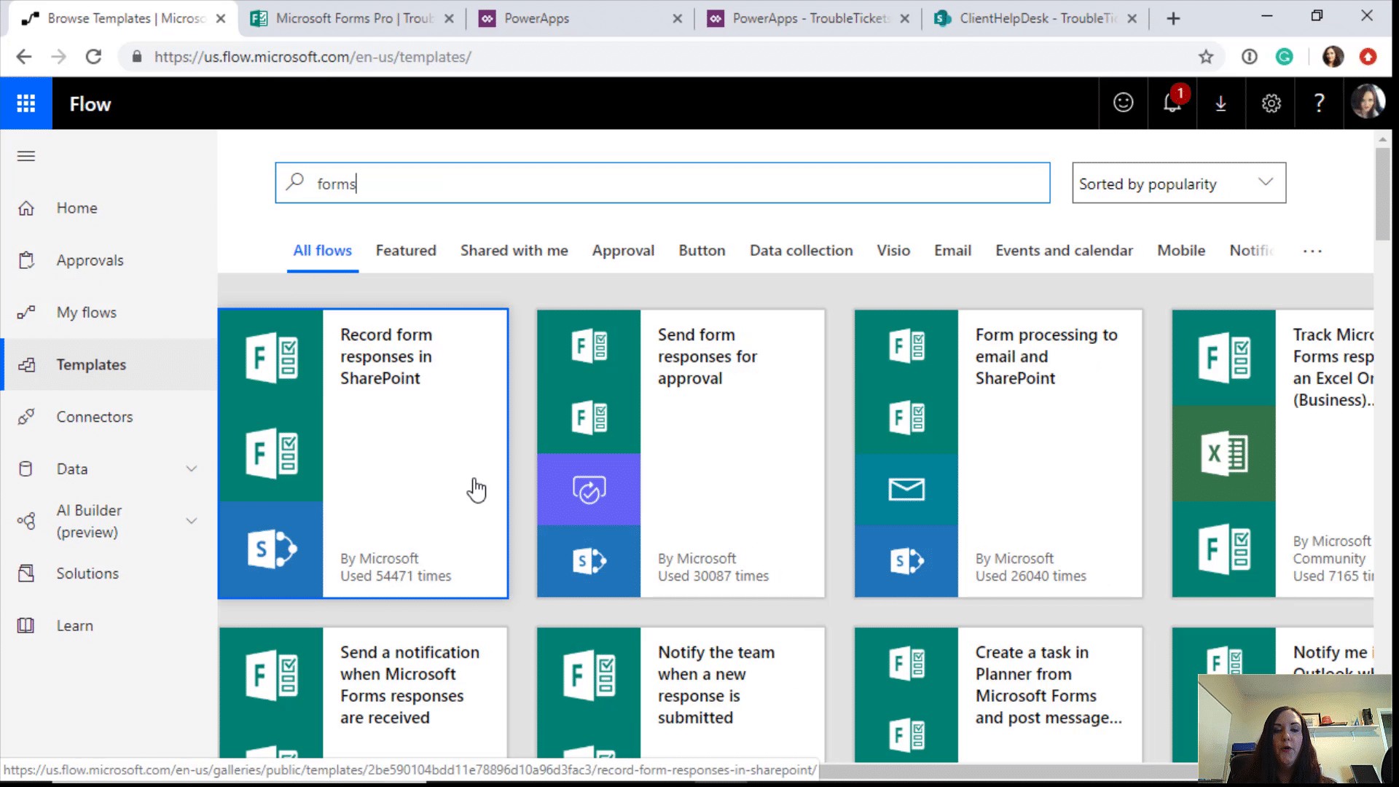This screenshot has width=1399, height=787.
Task: Collapse the left navigation hamburger menu
Action: 26,156
